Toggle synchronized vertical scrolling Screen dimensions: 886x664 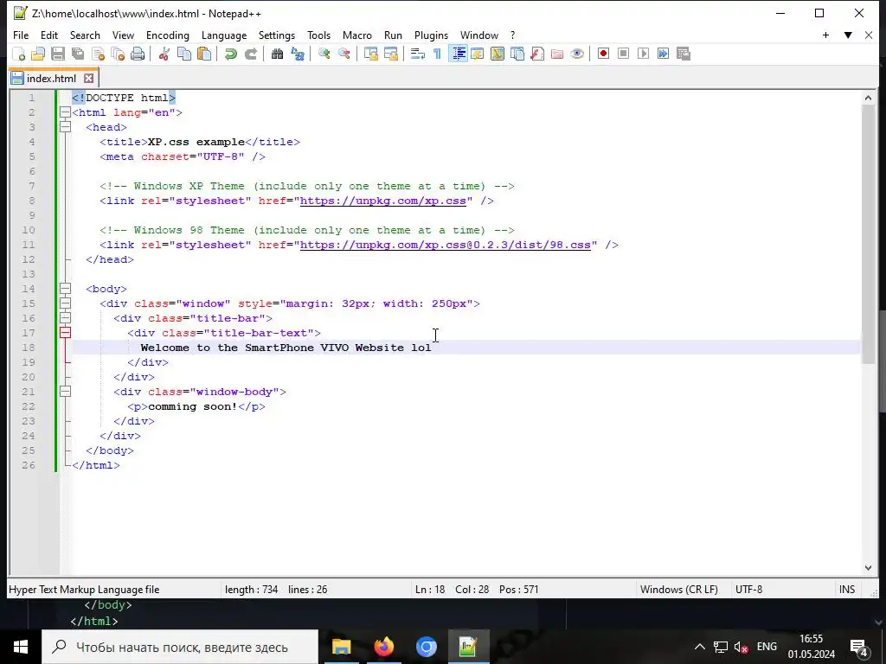(x=370, y=54)
